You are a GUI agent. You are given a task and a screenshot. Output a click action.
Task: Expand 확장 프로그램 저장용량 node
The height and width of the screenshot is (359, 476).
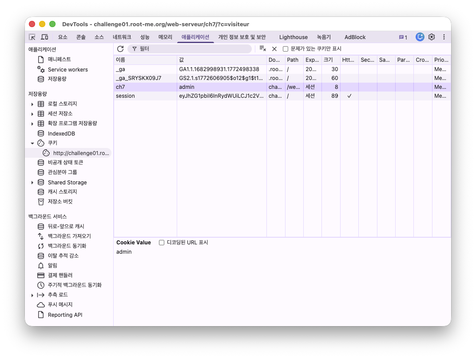tap(32, 124)
